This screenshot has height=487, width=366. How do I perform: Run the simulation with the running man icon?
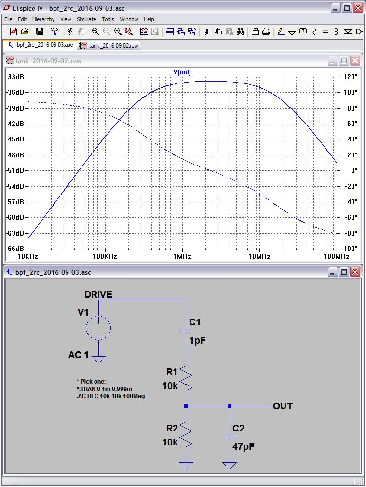[x=69, y=31]
